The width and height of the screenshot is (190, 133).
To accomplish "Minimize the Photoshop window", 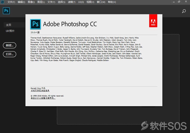I will 174,2.
